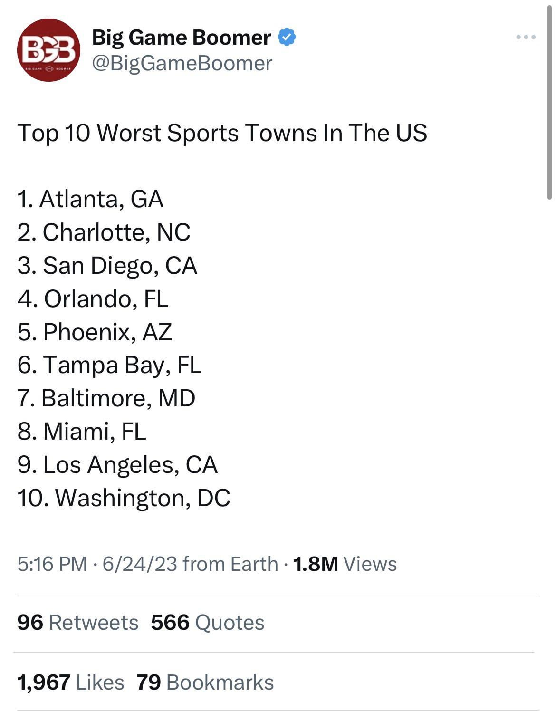This screenshot has width=556, height=712.
Task: Click the 5:16 PM timestamp
Action: (x=52, y=564)
